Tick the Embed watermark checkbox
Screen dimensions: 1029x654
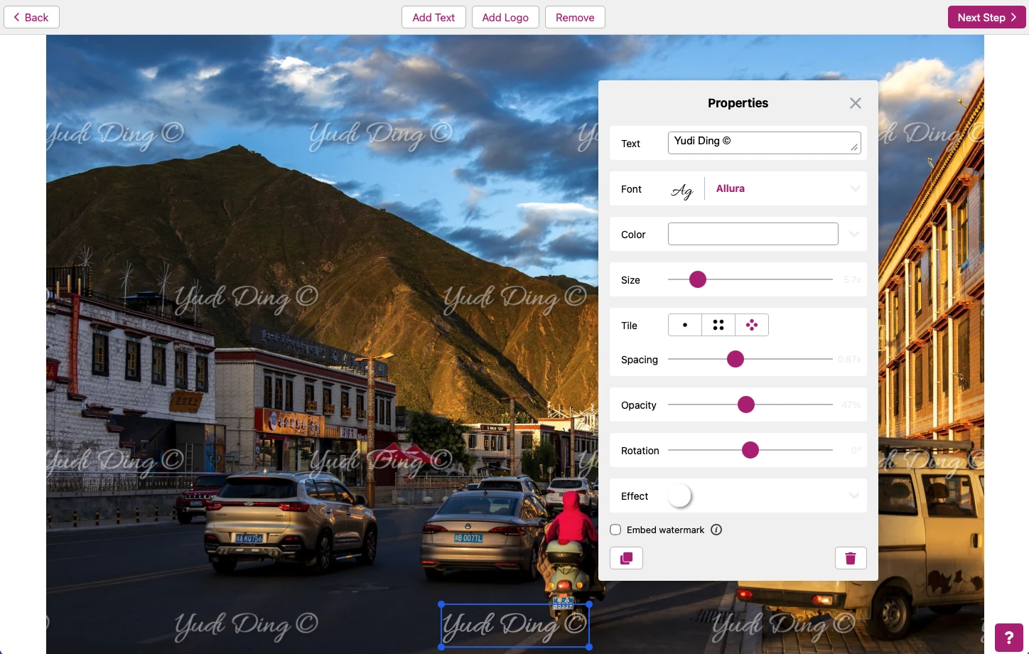coord(615,530)
